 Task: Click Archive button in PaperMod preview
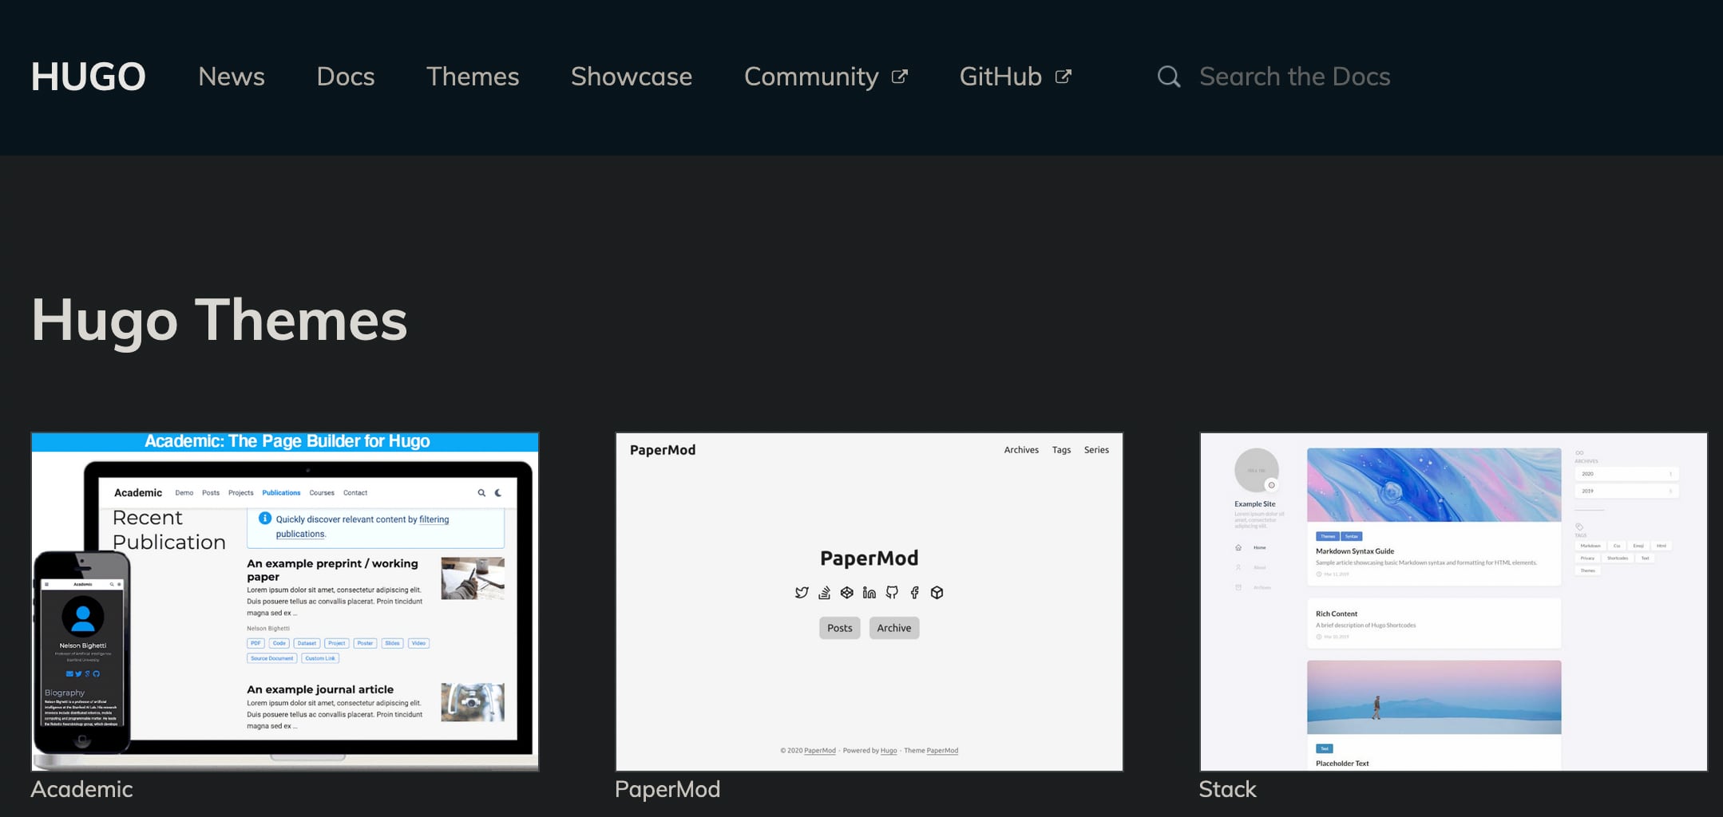pyautogui.click(x=893, y=628)
